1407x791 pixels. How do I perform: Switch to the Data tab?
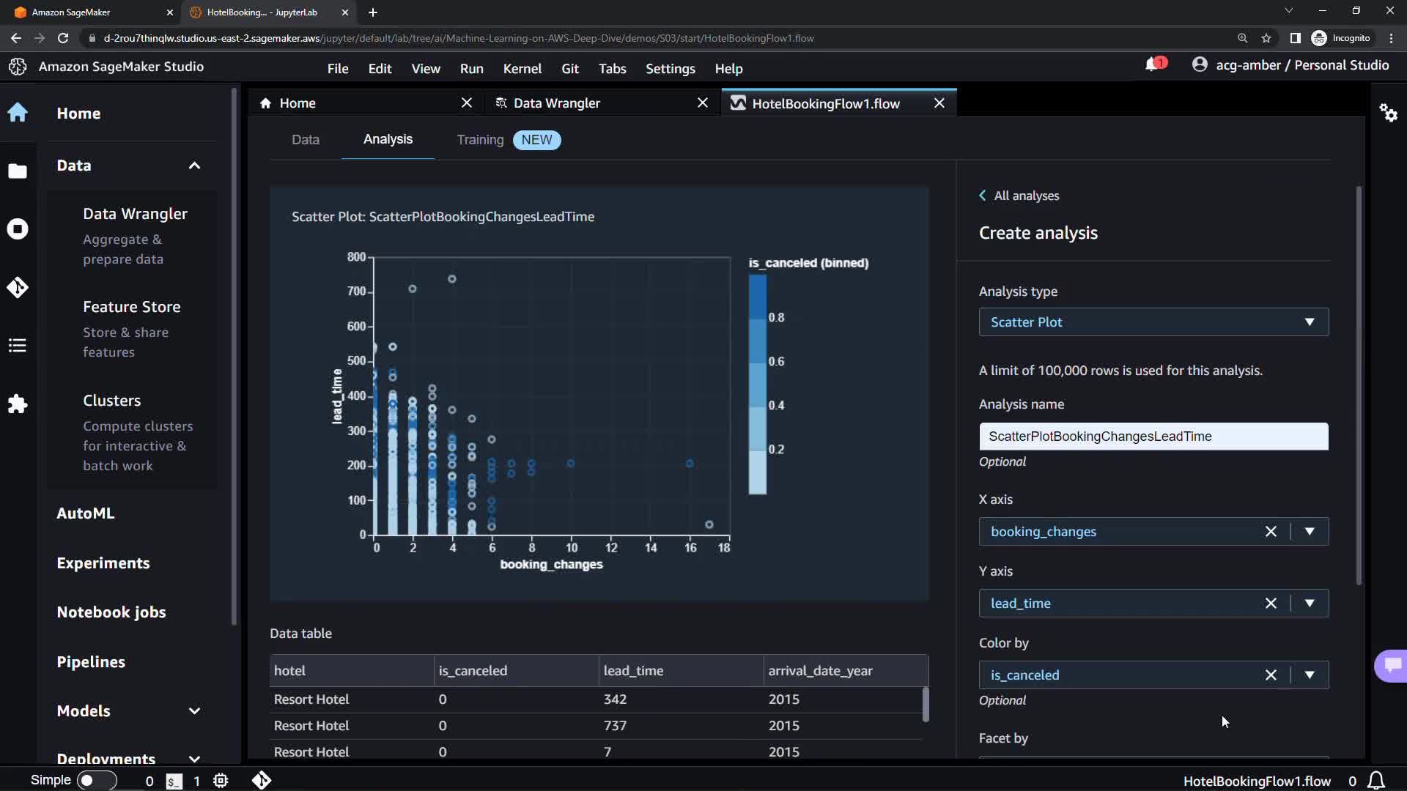pos(305,140)
